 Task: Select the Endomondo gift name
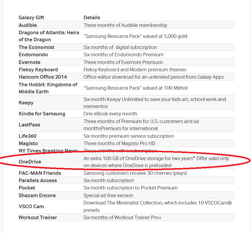point(33,54)
